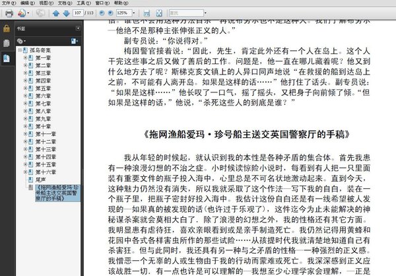This screenshot has height=276, width=396.
Task: Collapse the 孤岛奇案 root bookmark
Action: [20, 50]
